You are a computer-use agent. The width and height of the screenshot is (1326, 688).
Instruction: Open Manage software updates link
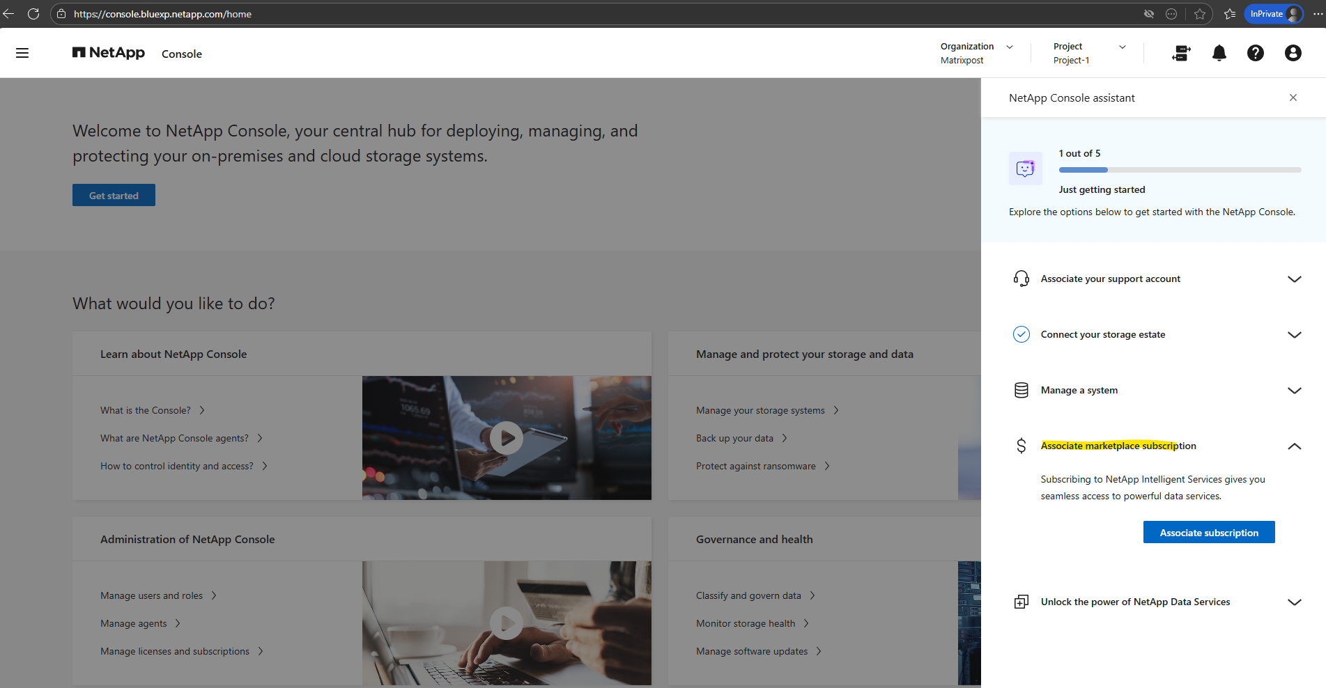point(759,651)
